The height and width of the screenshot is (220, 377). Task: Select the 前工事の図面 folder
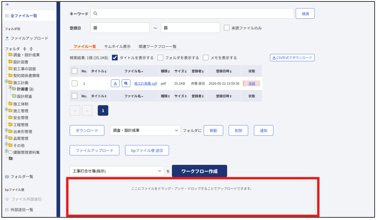point(22,69)
